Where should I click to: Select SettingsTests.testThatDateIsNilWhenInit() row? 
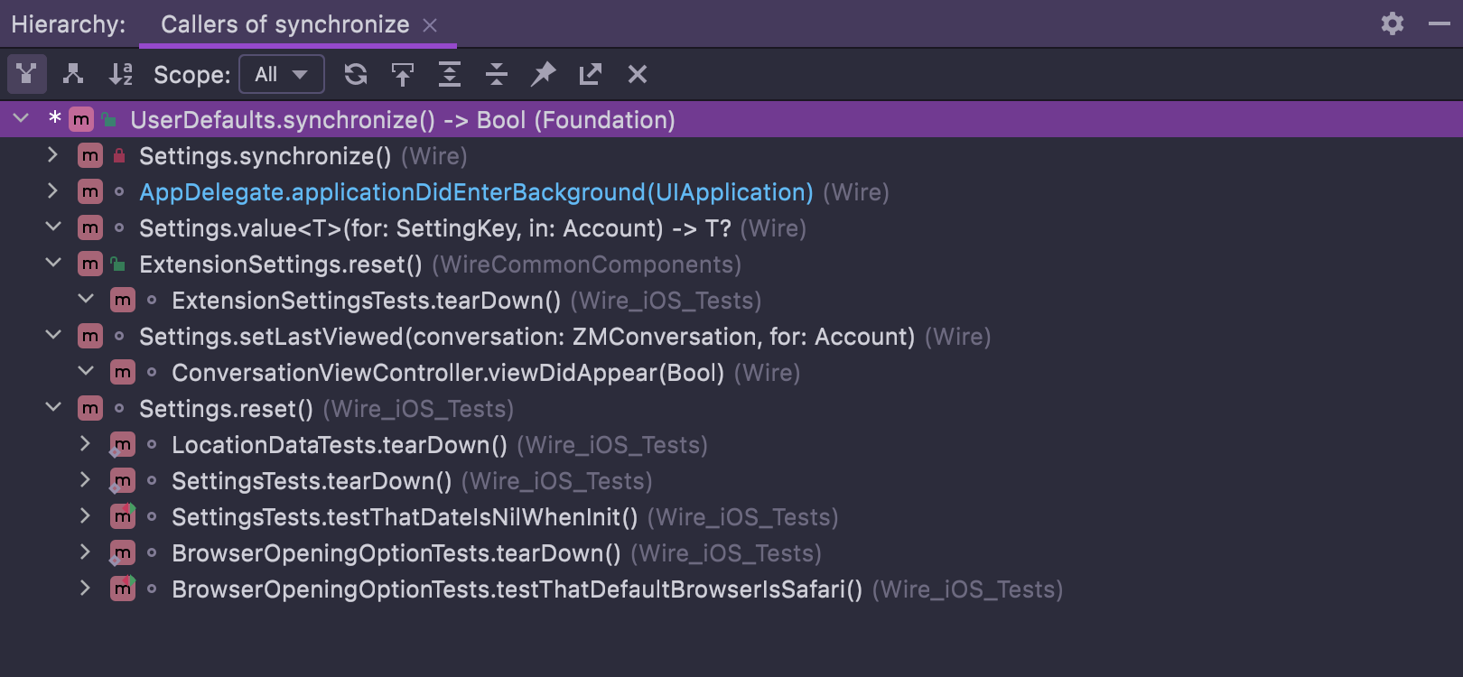click(731, 516)
